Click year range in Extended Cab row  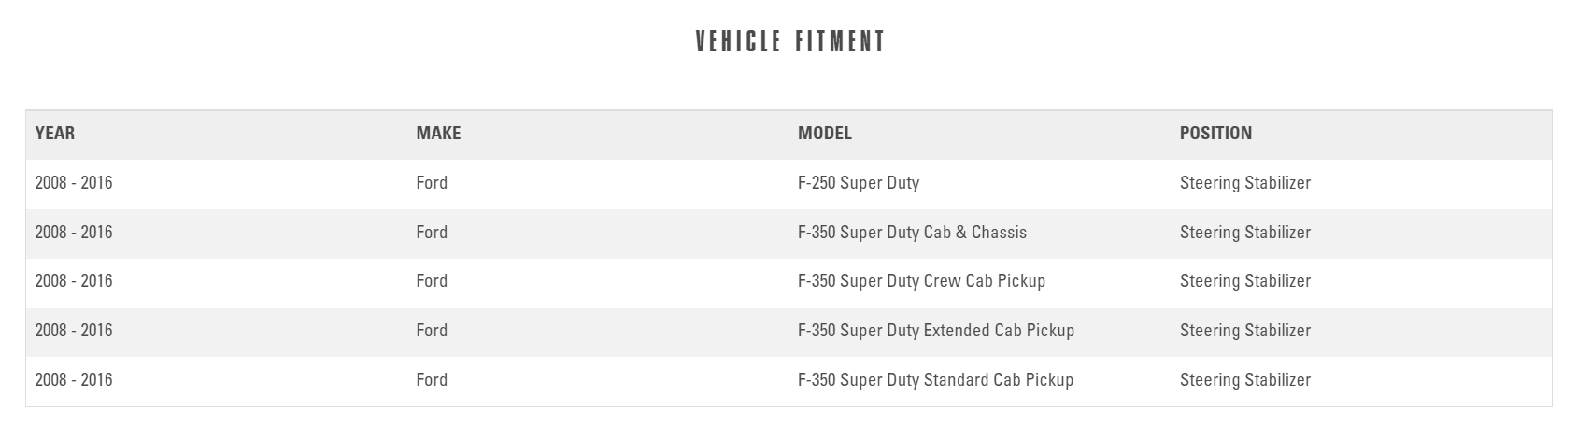coord(74,331)
